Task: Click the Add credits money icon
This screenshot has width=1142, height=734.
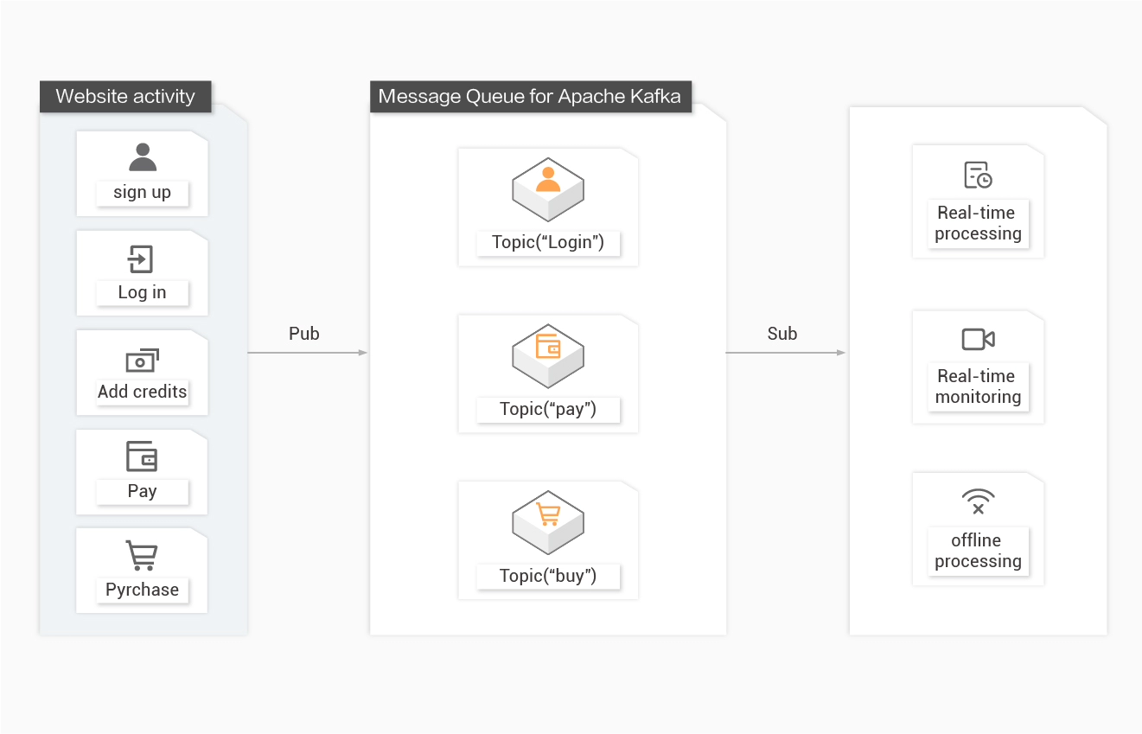Action: pyautogui.click(x=142, y=360)
